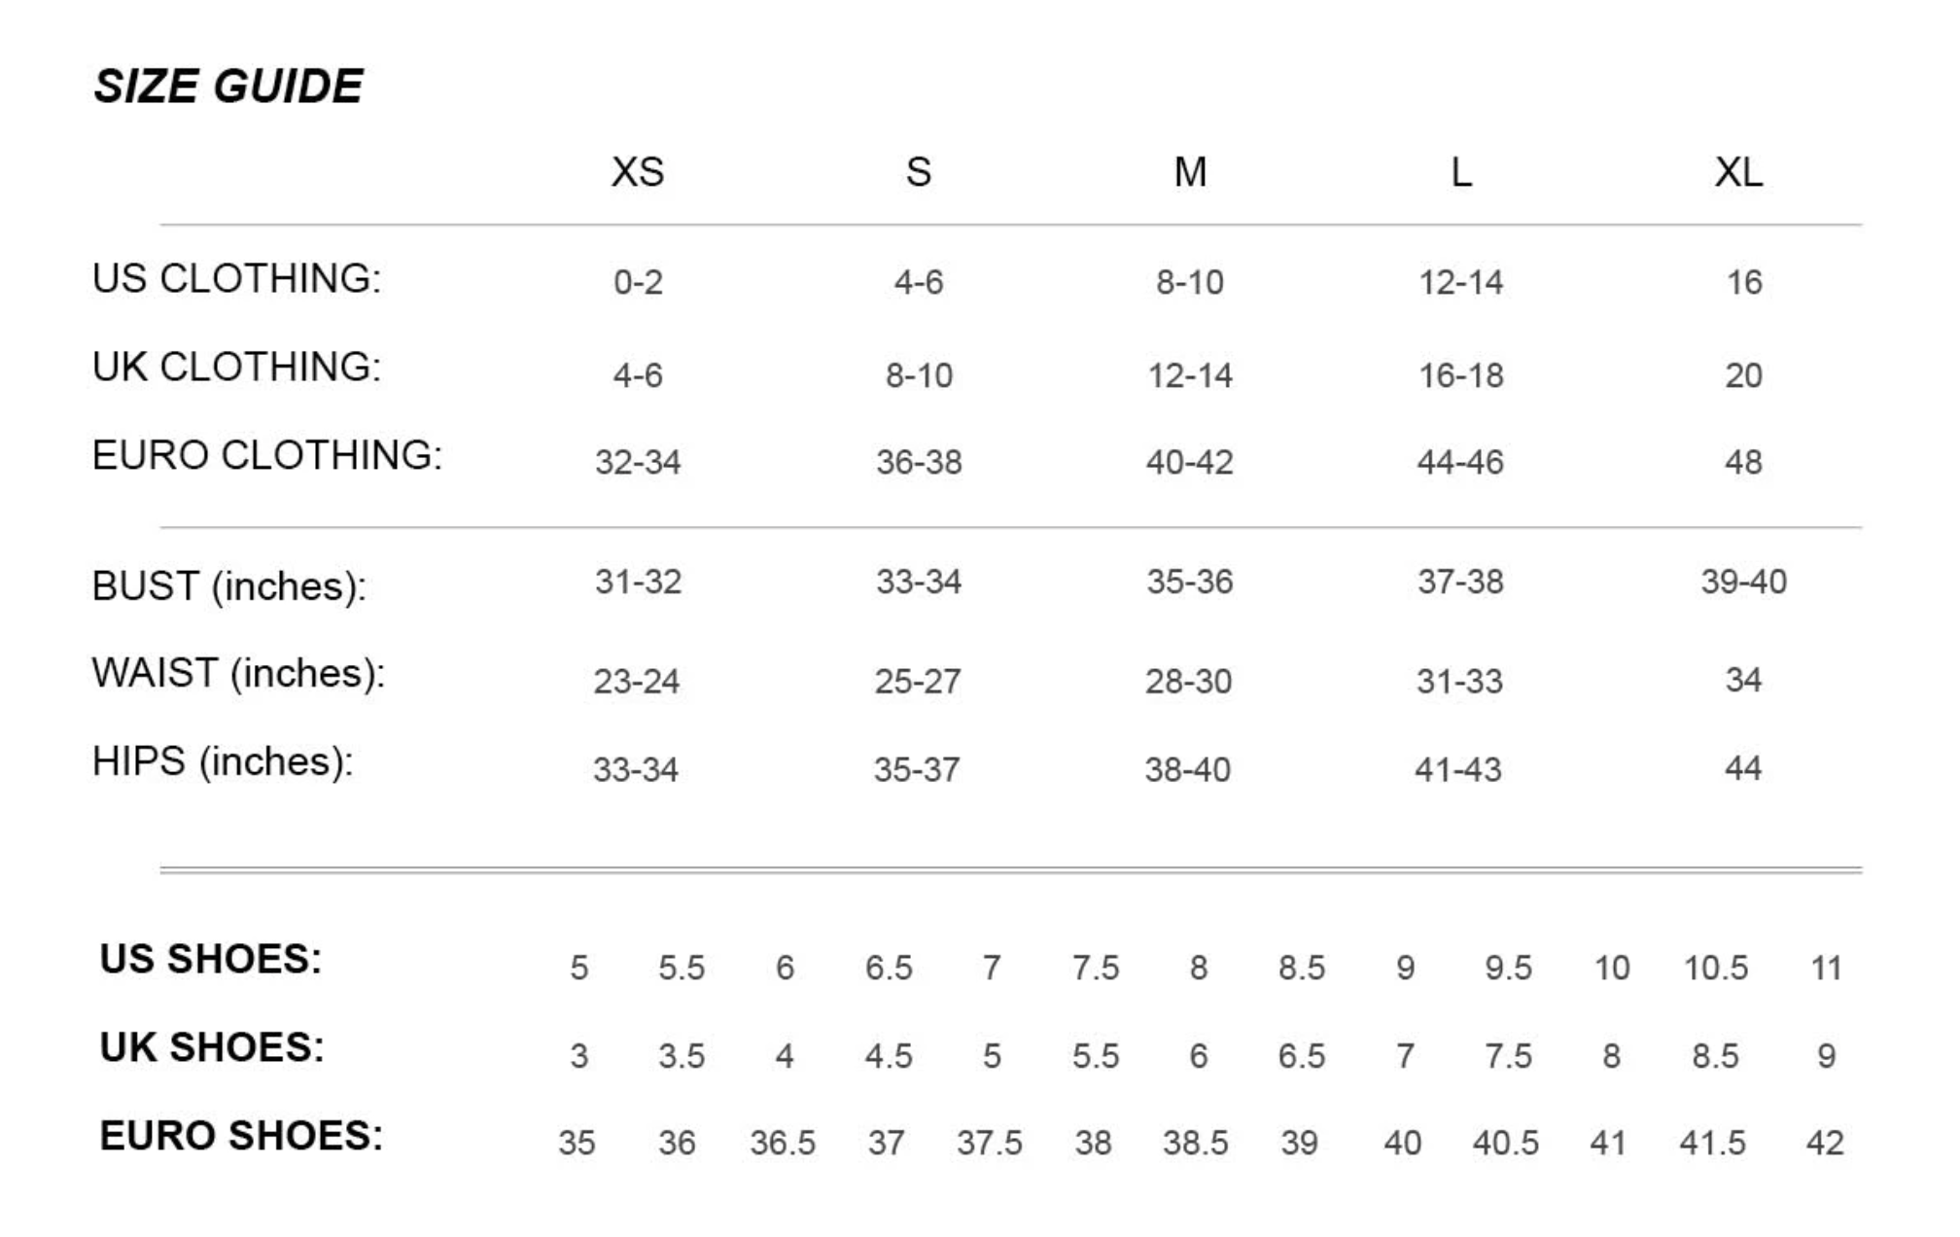The image size is (1960, 1237).
Task: Click US clothing XS value 0-2
Action: pyautogui.click(x=638, y=283)
